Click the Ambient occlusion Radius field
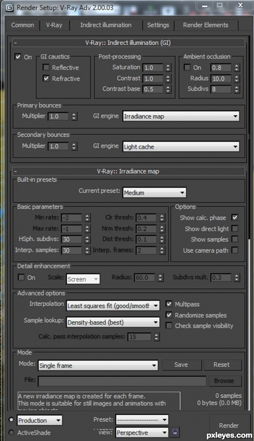This screenshot has height=441, width=254. click(222, 78)
